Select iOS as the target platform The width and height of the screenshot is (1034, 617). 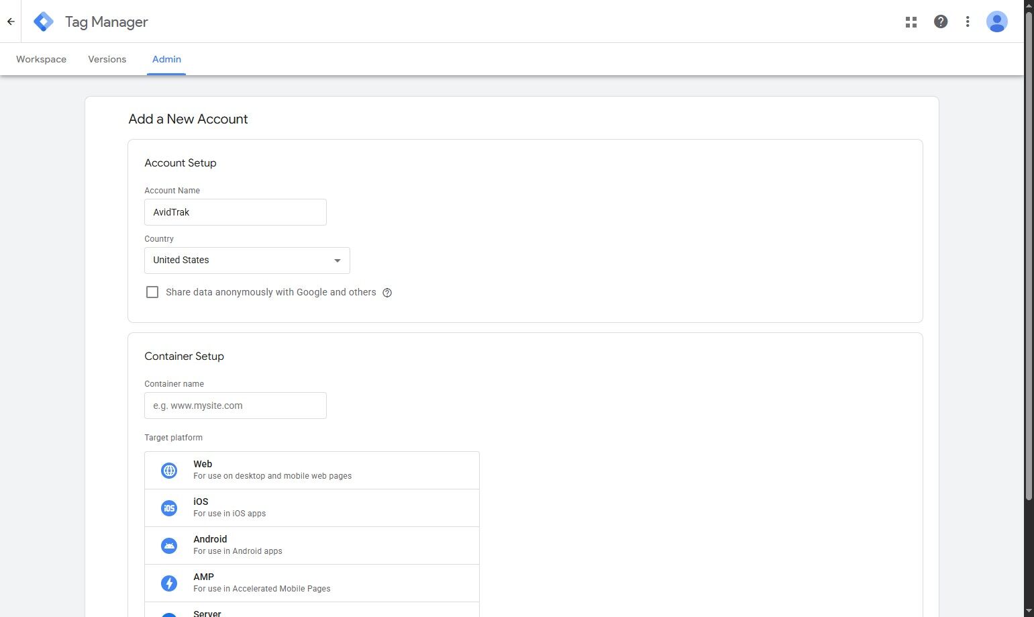click(x=312, y=508)
